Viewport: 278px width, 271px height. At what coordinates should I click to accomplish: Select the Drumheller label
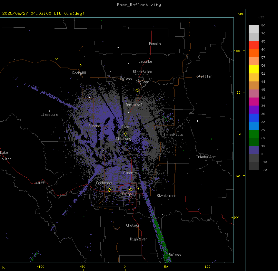pyautogui.click(x=206, y=157)
